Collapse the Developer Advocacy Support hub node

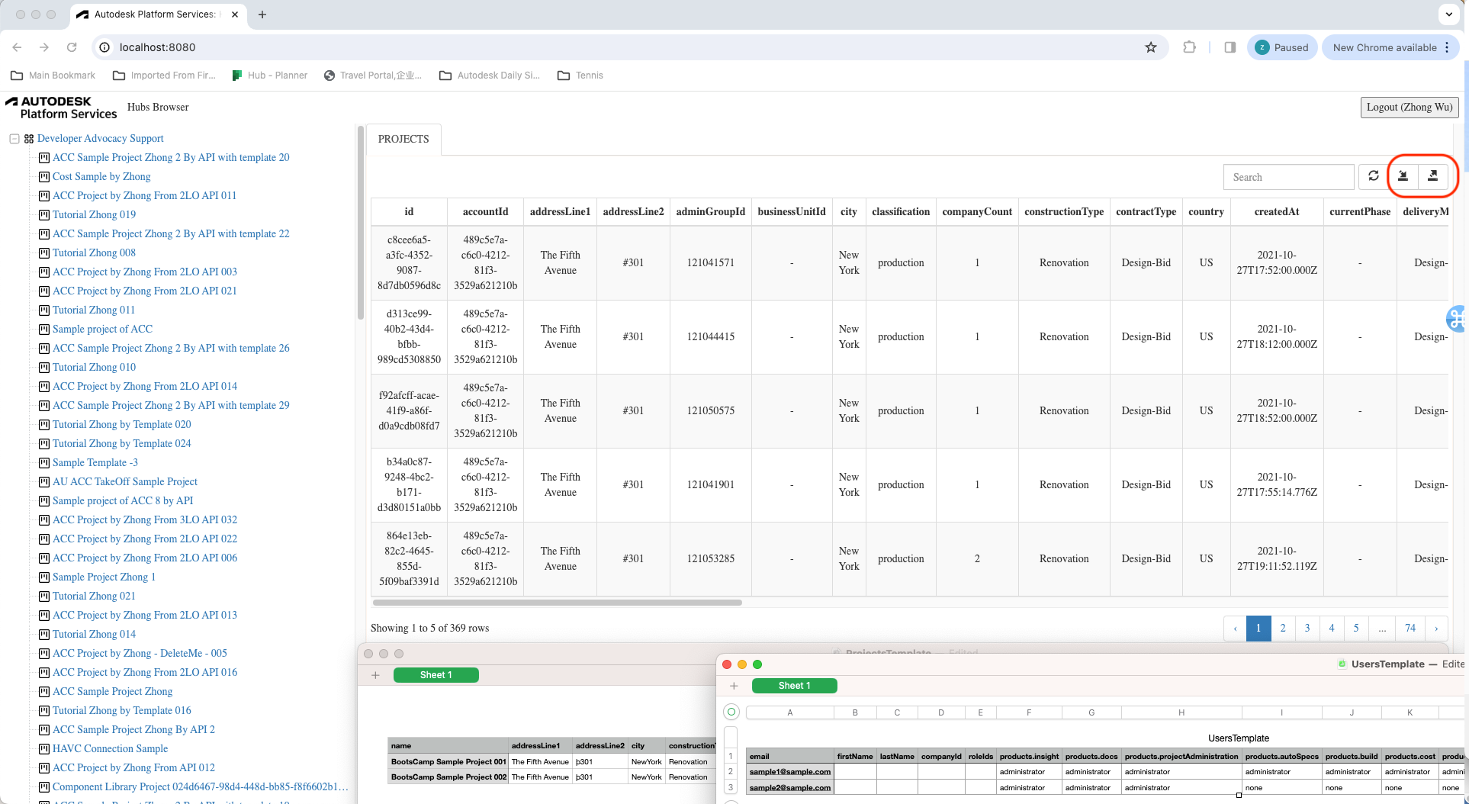click(14, 139)
